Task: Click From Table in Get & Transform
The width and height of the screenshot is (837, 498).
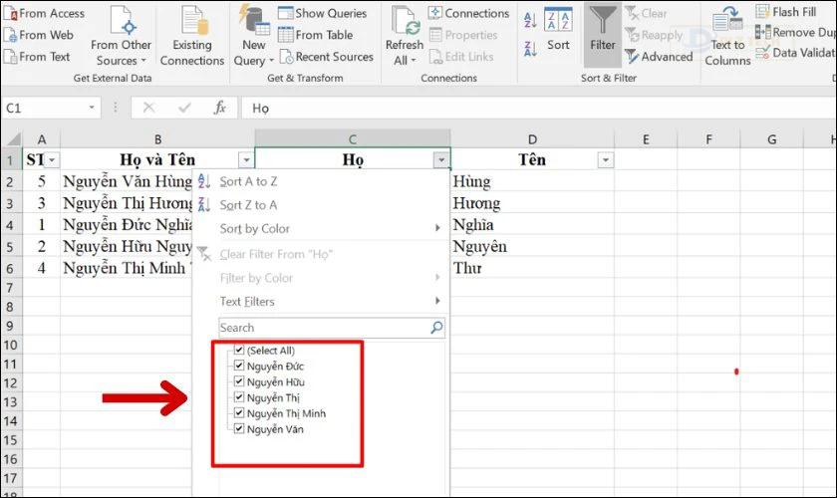Action: [316, 35]
